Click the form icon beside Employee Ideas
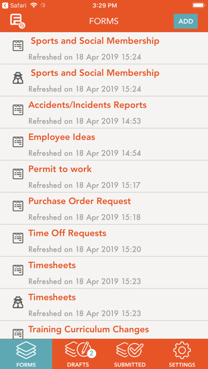The image size is (208, 369). coord(18,142)
